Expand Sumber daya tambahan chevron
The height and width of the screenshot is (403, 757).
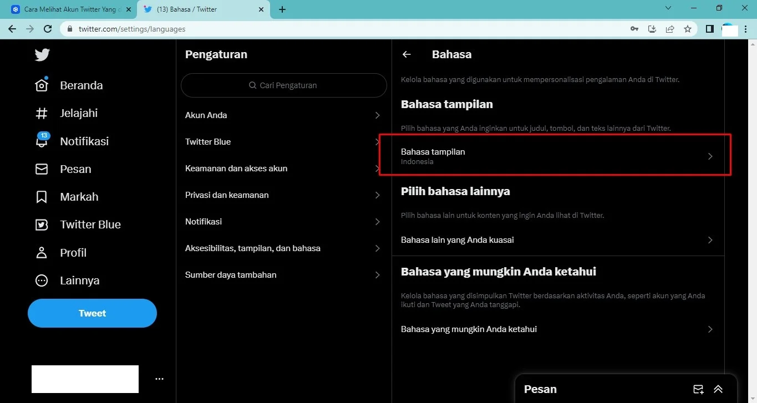378,275
